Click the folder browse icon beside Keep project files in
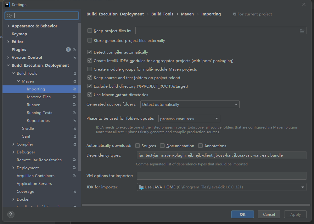The image size is (314, 224). 302,31
